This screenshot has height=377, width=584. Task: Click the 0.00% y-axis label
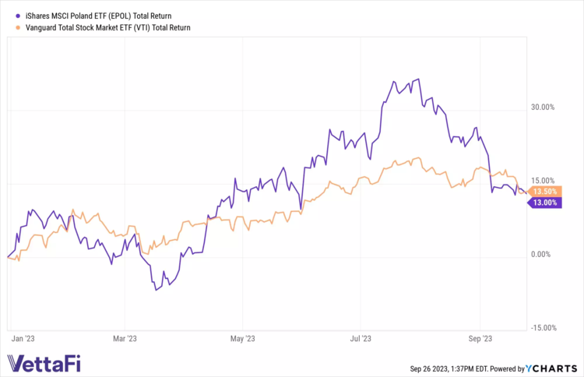(x=544, y=254)
